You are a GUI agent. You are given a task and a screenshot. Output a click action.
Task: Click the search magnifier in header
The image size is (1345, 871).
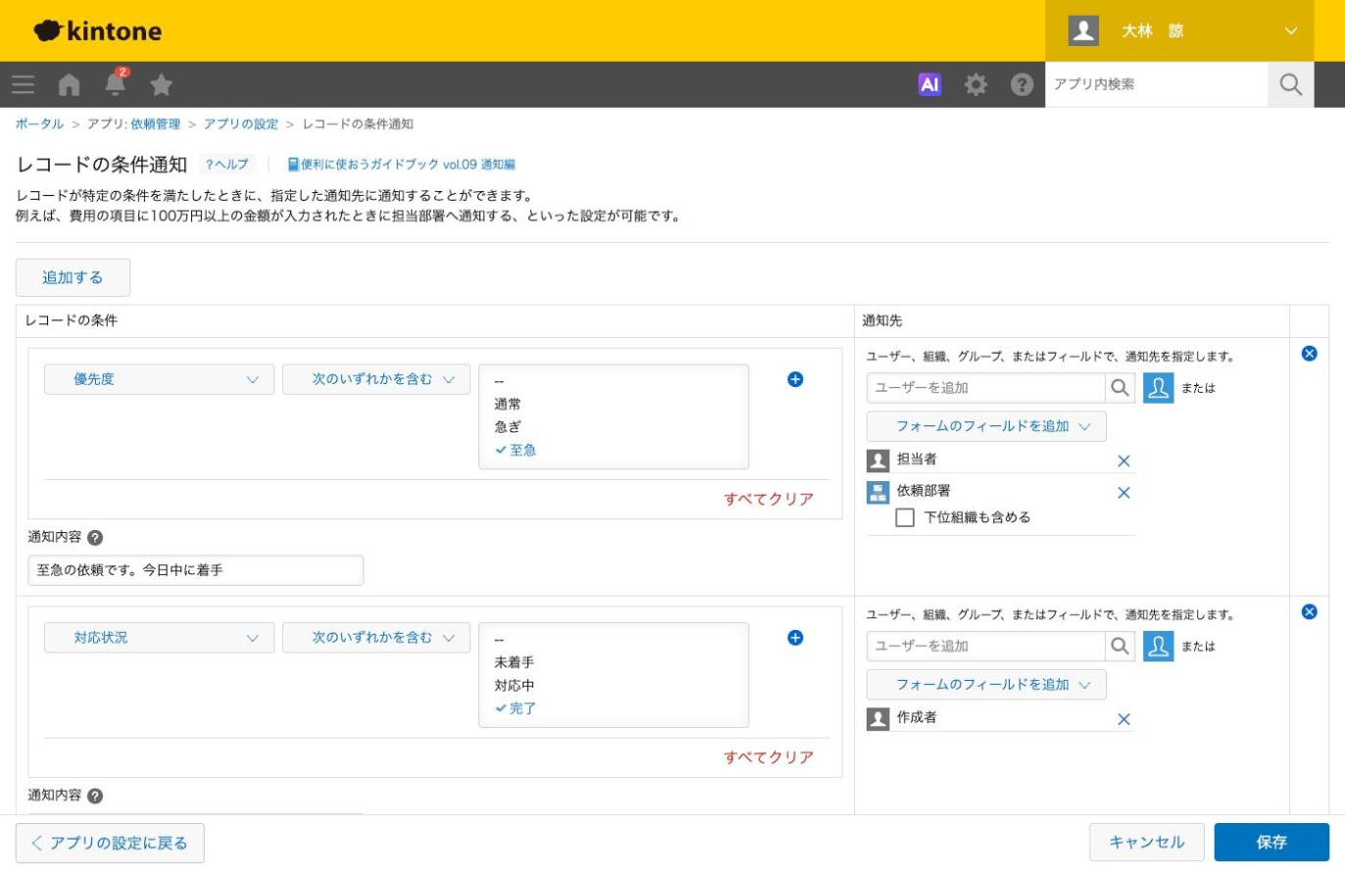point(1291,85)
